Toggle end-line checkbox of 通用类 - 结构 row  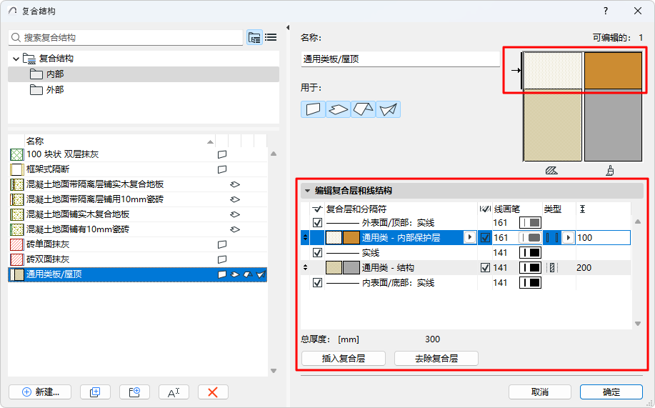[485, 267]
